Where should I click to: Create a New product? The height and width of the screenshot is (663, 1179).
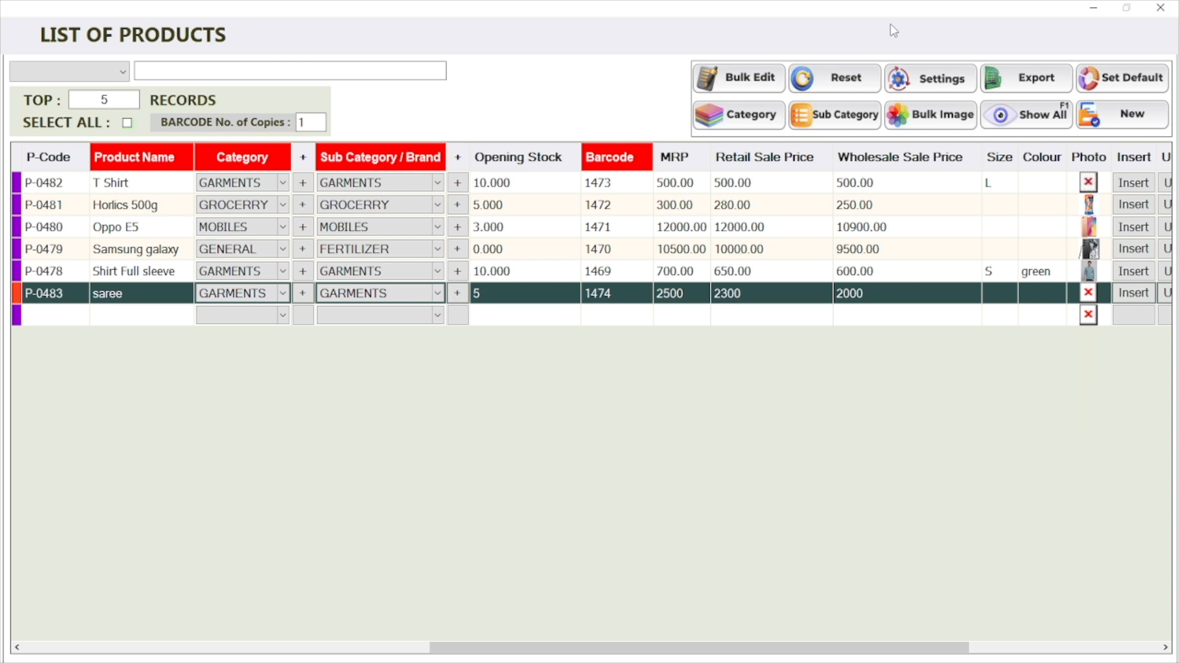(x=1122, y=115)
